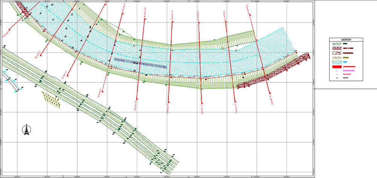Select the Sezione 13 label at bottom end

(236, 108)
